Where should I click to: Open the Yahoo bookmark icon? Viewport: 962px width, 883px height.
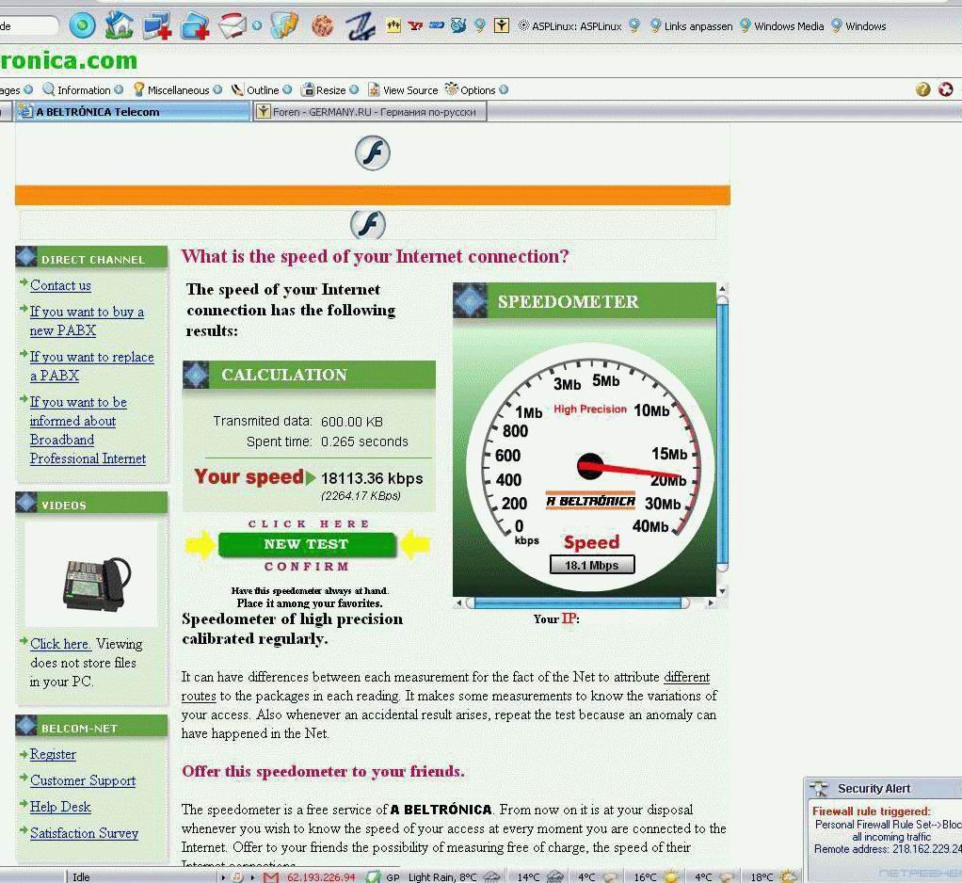[x=415, y=25]
